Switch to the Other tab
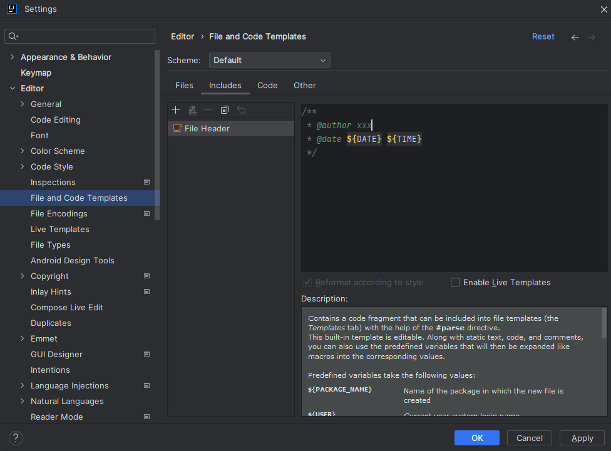This screenshot has width=611, height=451. (305, 85)
